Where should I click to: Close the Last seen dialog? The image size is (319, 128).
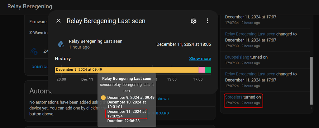[59, 21]
